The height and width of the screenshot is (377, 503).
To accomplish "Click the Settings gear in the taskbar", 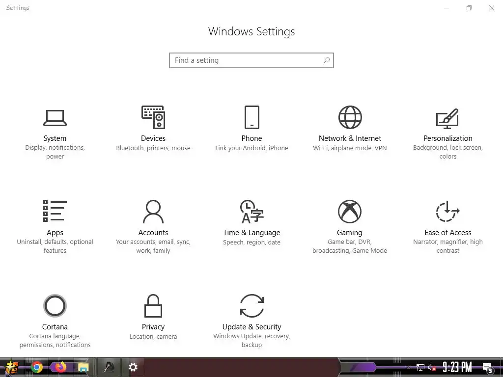I will (x=133, y=367).
